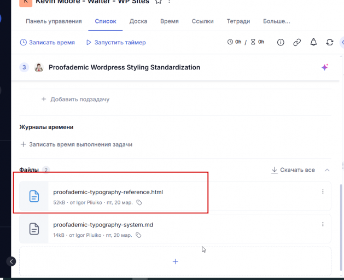Open three-dot menu for system.md file

(x=323, y=224)
